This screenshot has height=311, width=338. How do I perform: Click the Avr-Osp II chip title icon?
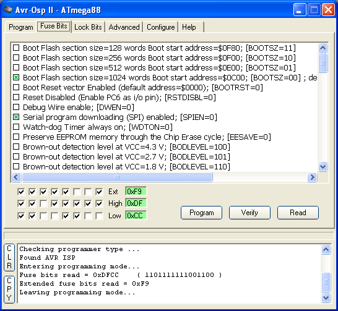8,10
